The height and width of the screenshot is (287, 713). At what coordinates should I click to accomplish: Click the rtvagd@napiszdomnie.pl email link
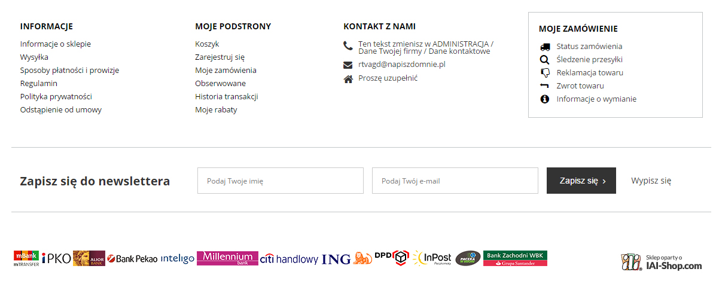coord(402,65)
